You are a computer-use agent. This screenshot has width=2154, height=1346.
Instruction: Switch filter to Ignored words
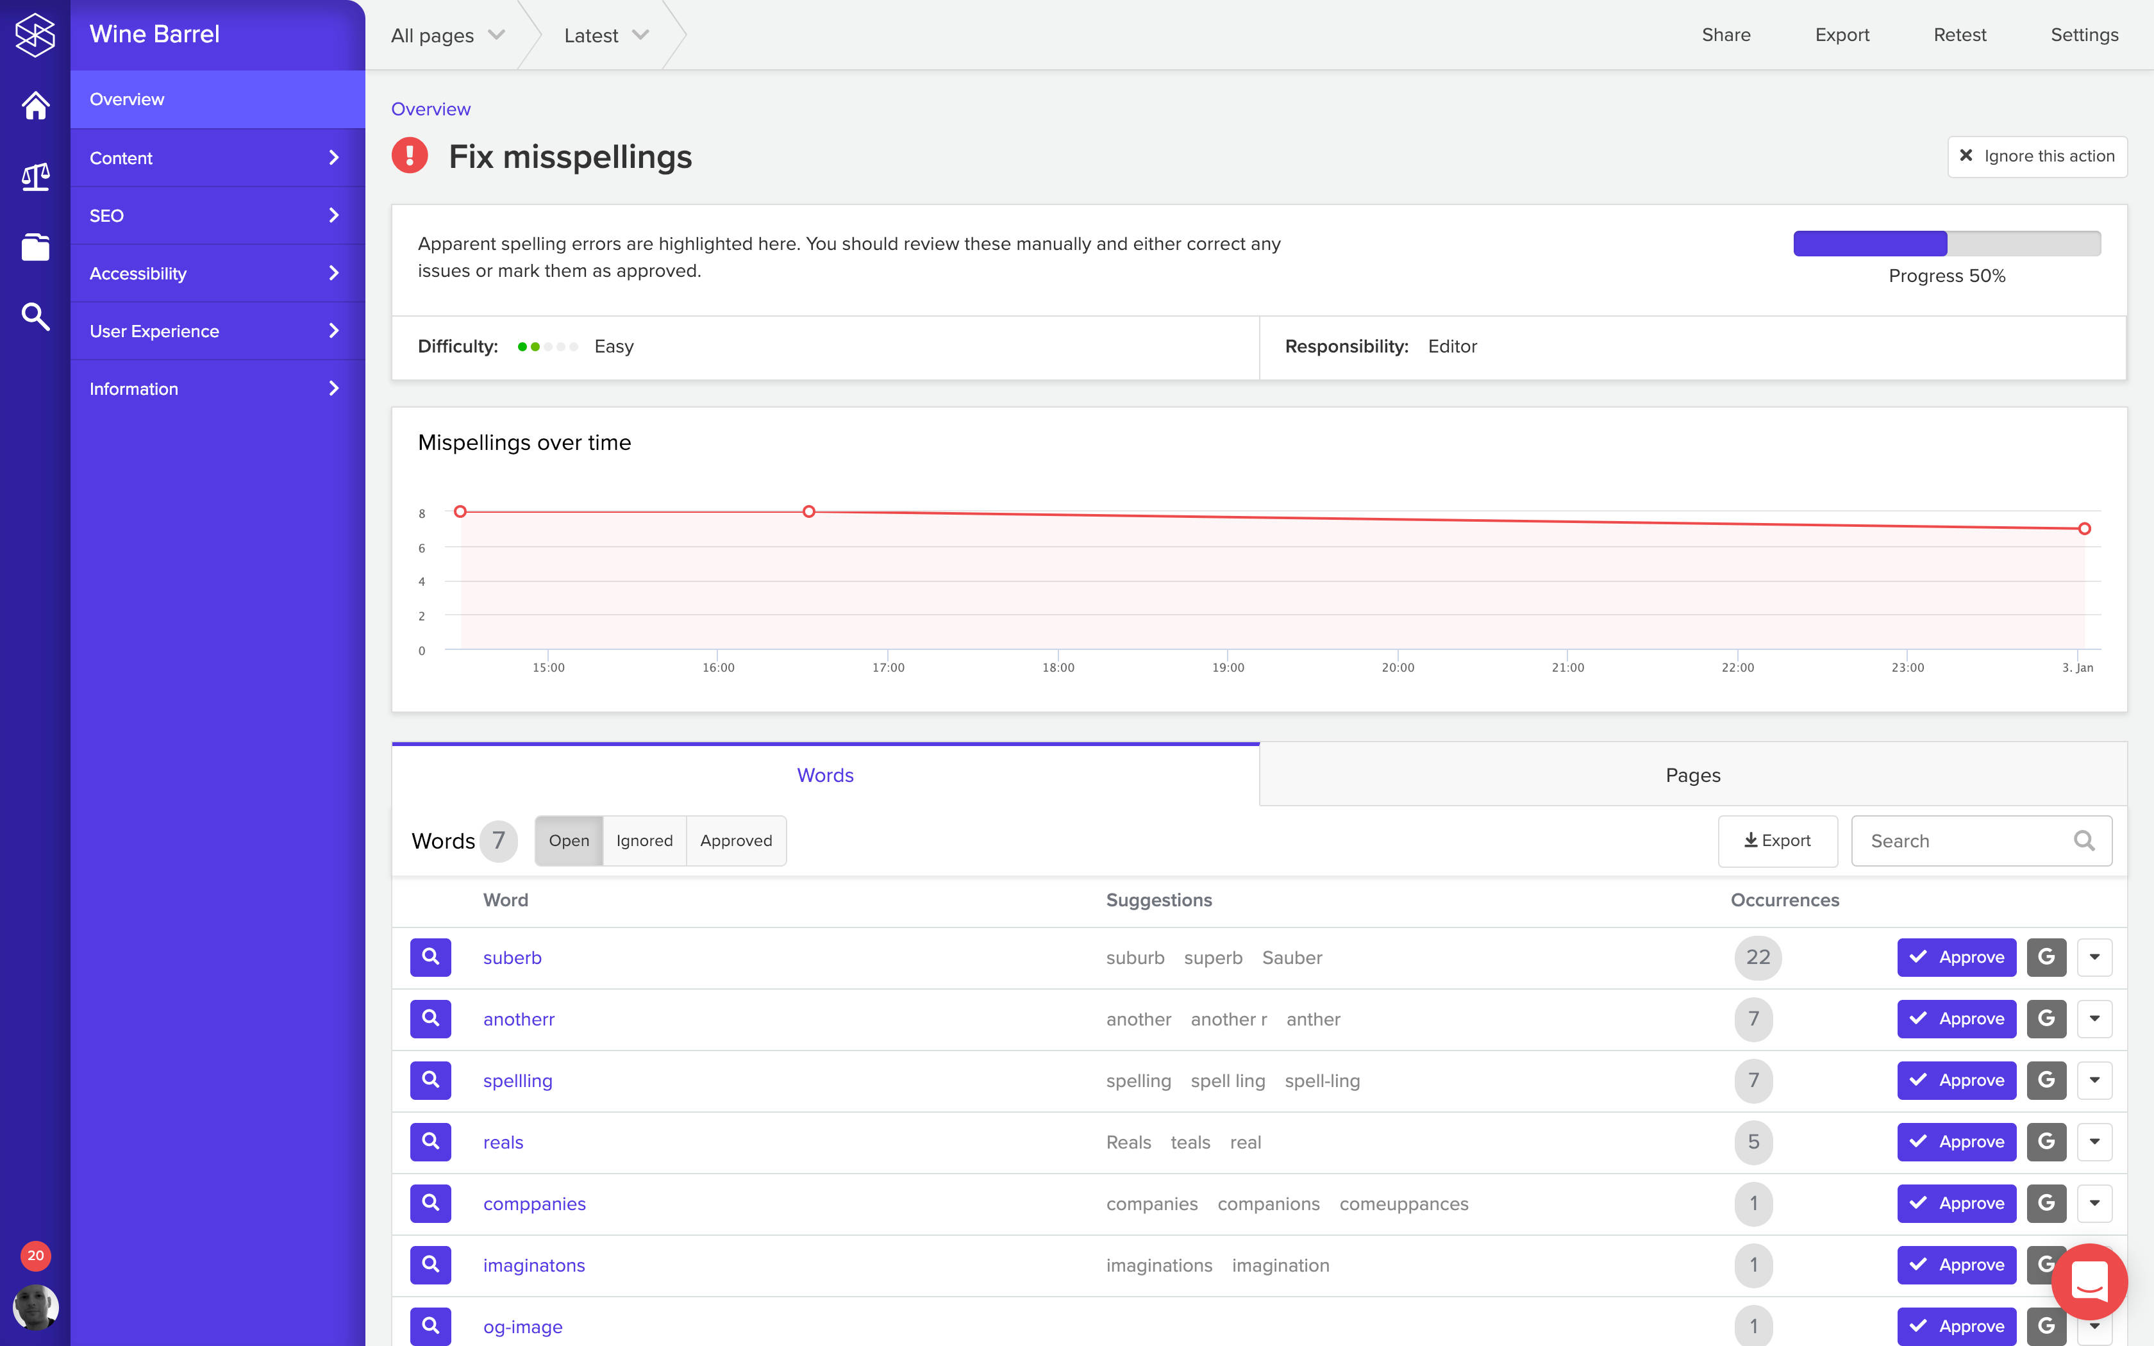tap(644, 840)
